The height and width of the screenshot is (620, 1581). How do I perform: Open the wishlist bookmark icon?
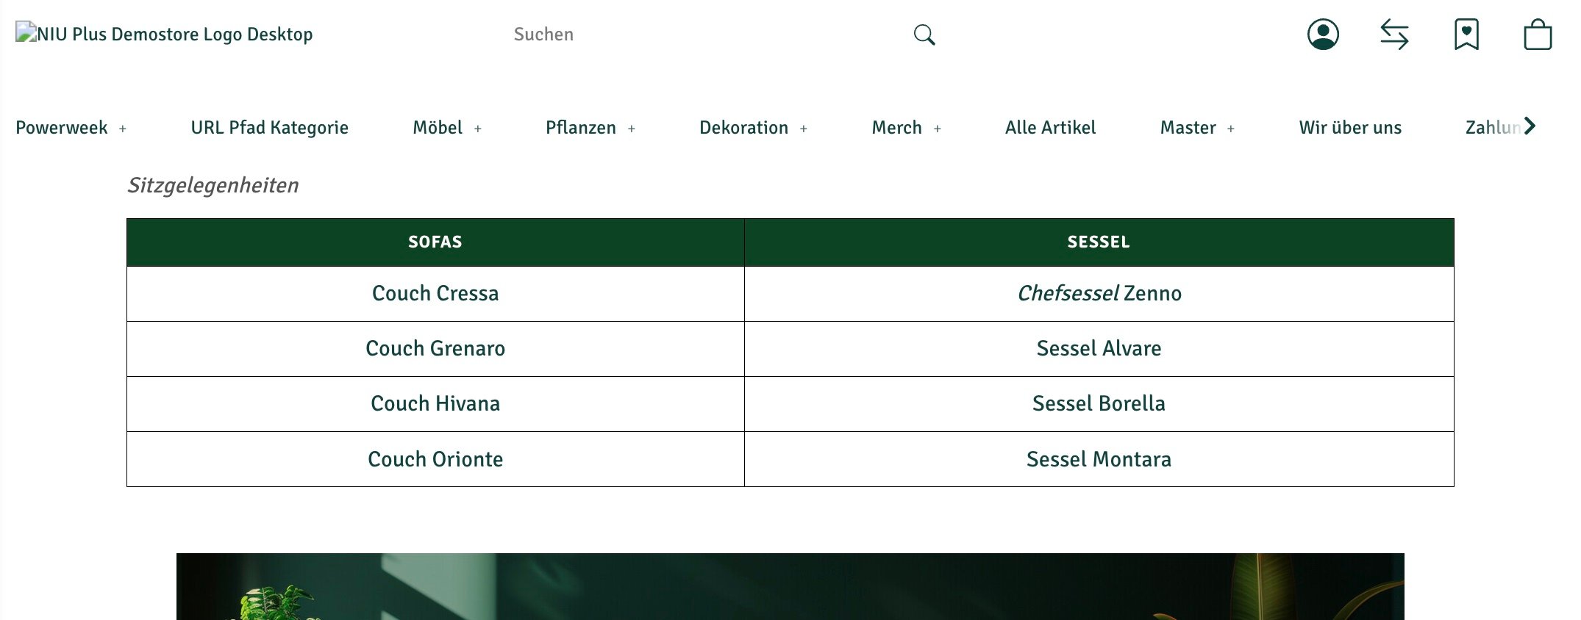point(1466,35)
